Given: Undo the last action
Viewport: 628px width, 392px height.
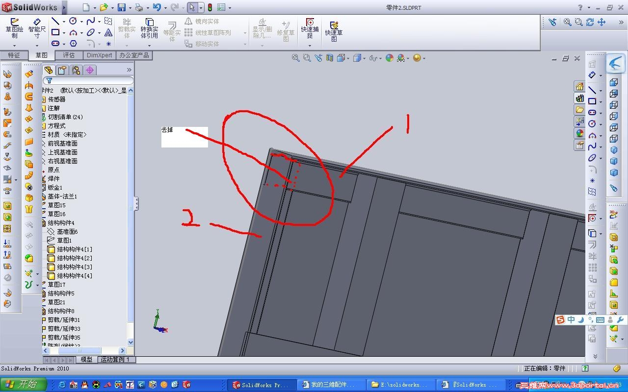Looking at the screenshot, I should [157, 7].
